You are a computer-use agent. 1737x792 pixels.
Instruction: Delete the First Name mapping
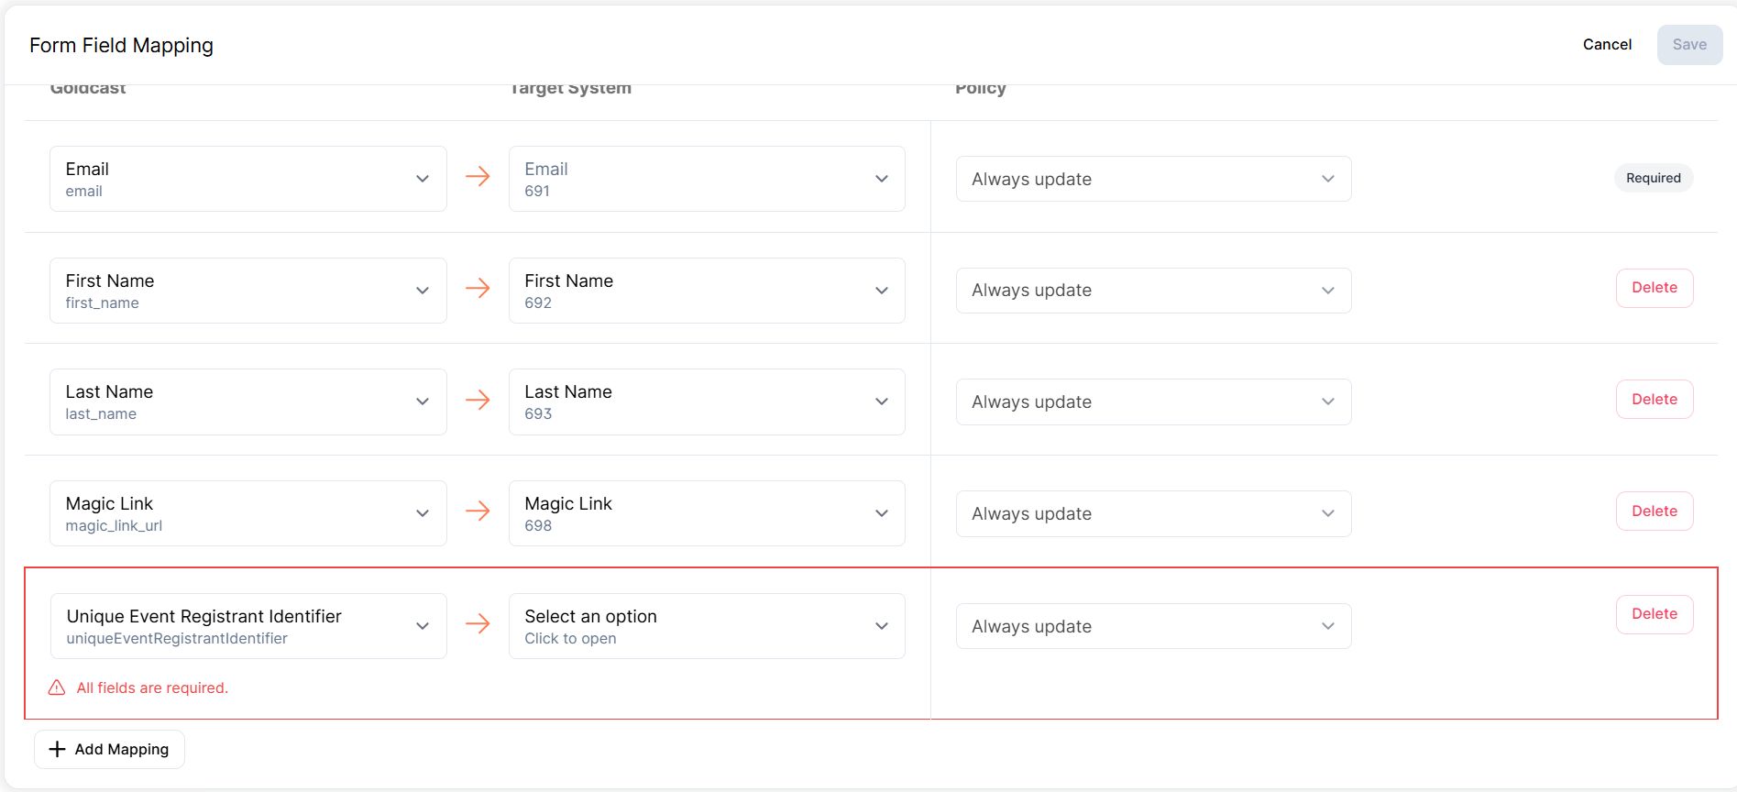point(1655,288)
